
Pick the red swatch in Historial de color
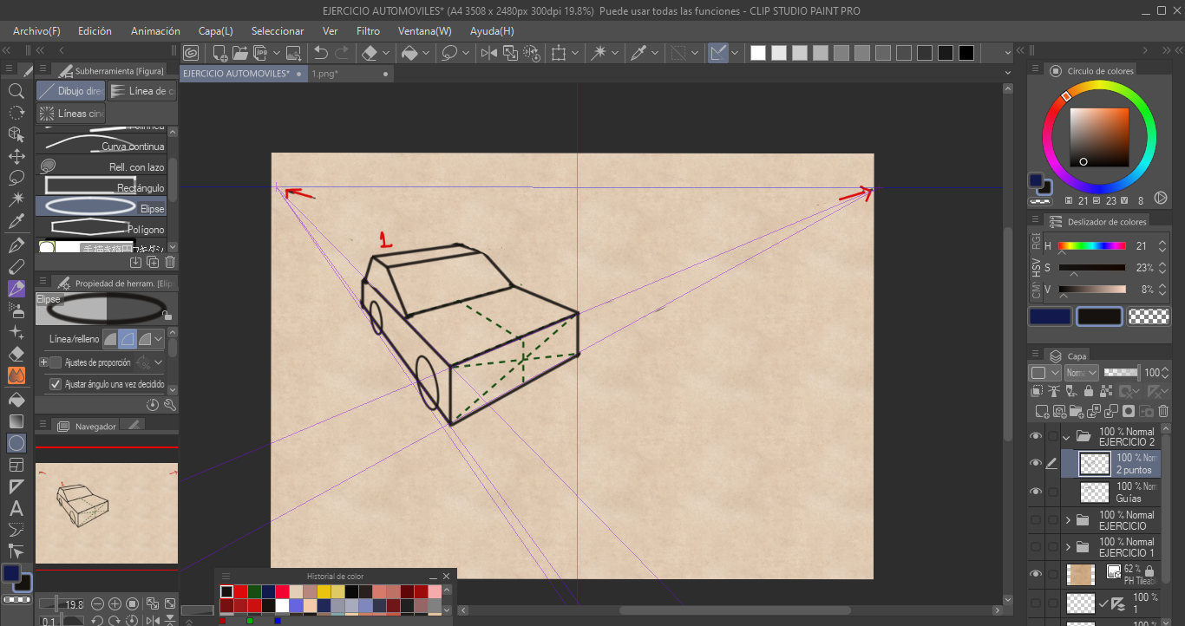[240, 591]
